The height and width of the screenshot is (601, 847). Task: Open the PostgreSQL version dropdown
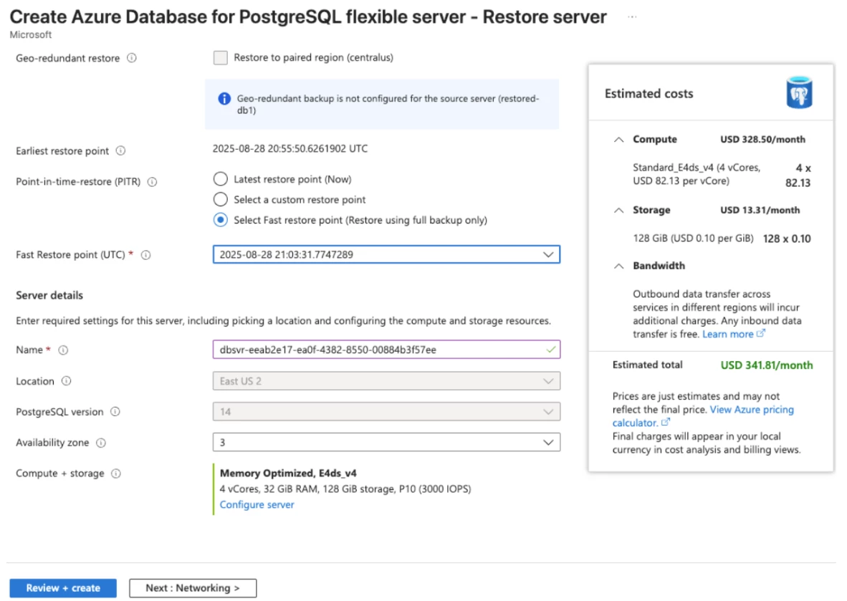(386, 412)
